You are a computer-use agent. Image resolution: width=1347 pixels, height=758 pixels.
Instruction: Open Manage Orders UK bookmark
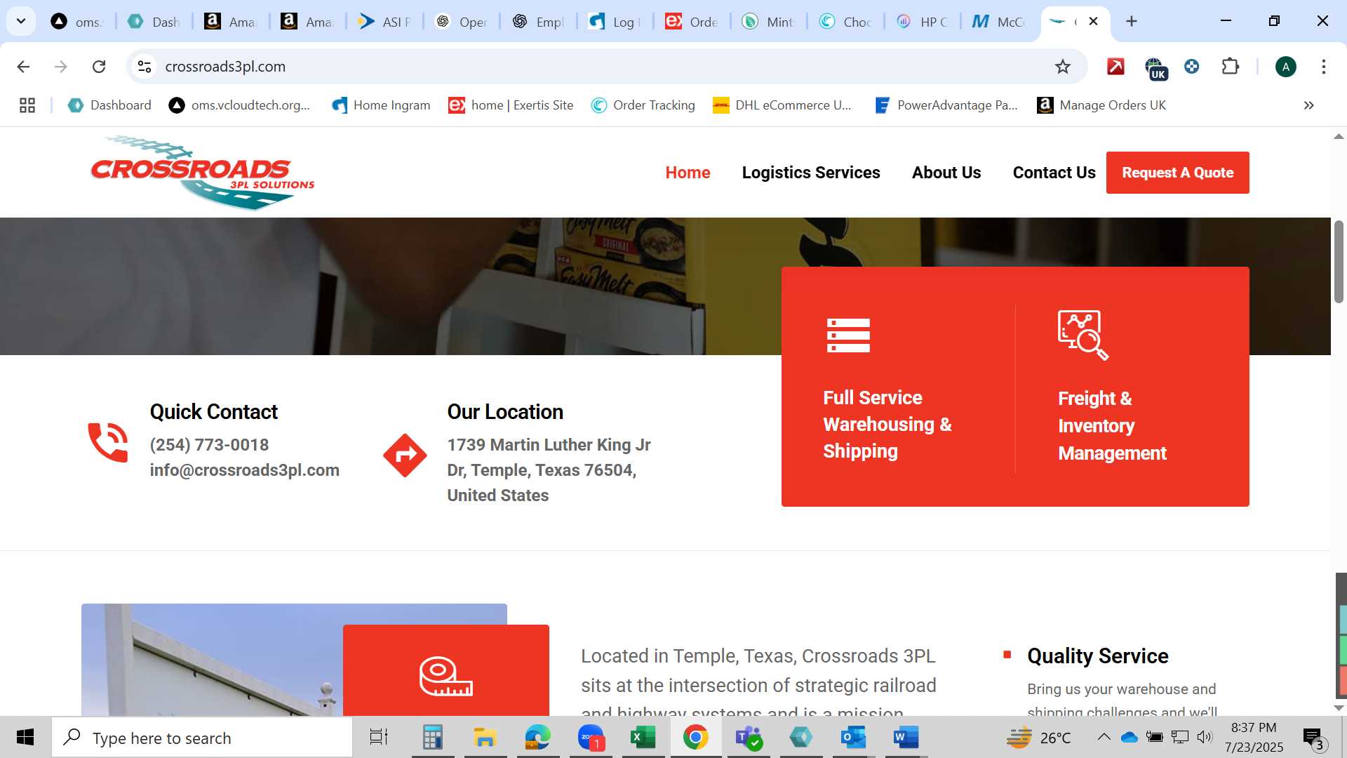[1101, 105]
